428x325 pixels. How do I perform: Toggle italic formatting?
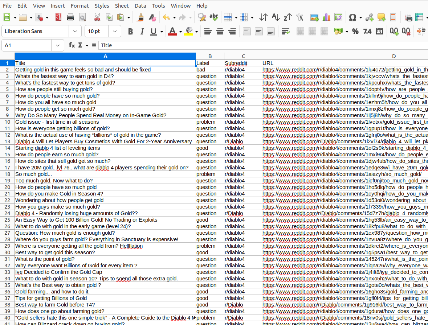pos(142,32)
